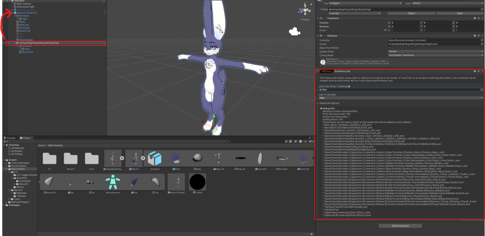The image size is (485, 236).
Task: Click the Add Component button
Action: point(400,226)
